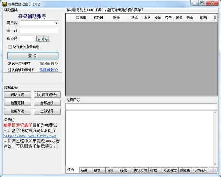
Task: Focus the 密码 input field
Action: coord(39,30)
